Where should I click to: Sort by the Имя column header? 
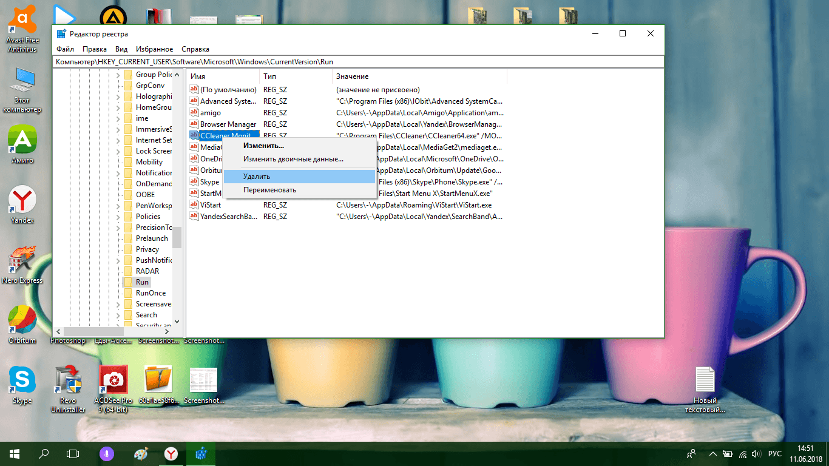pyautogui.click(x=223, y=76)
